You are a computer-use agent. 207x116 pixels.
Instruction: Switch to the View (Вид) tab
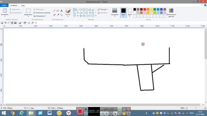point(23,5)
